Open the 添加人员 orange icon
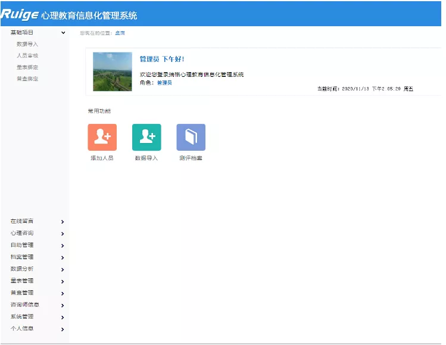The height and width of the screenshot is (345, 446). 102,137
